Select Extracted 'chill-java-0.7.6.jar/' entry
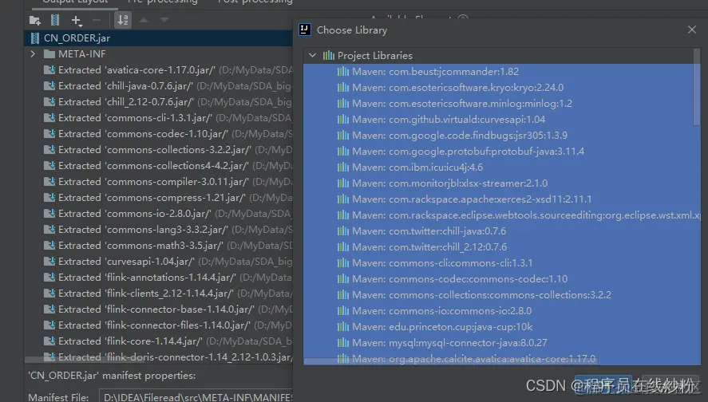 pos(168,85)
